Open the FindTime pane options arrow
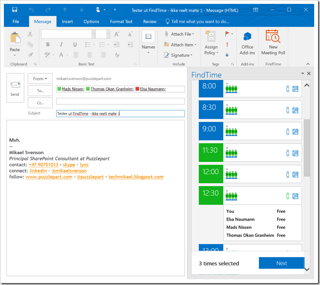 pyautogui.click(x=303, y=74)
